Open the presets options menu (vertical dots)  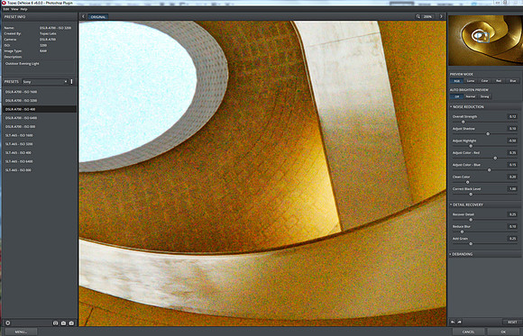(71, 82)
